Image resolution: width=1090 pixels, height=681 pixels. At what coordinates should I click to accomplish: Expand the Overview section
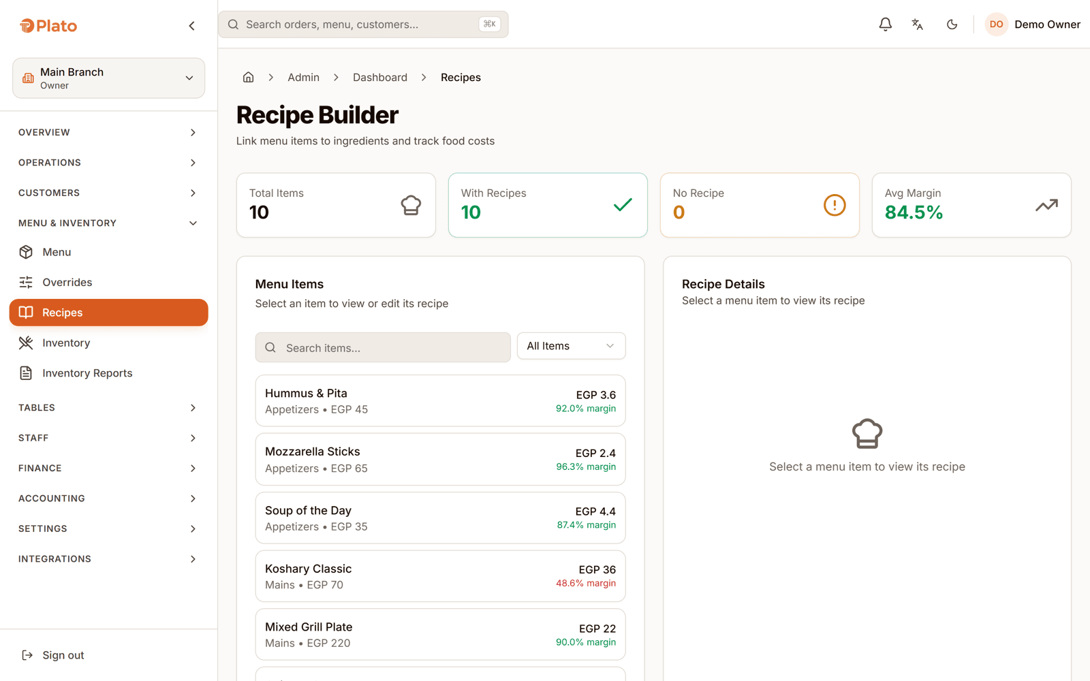tap(109, 132)
